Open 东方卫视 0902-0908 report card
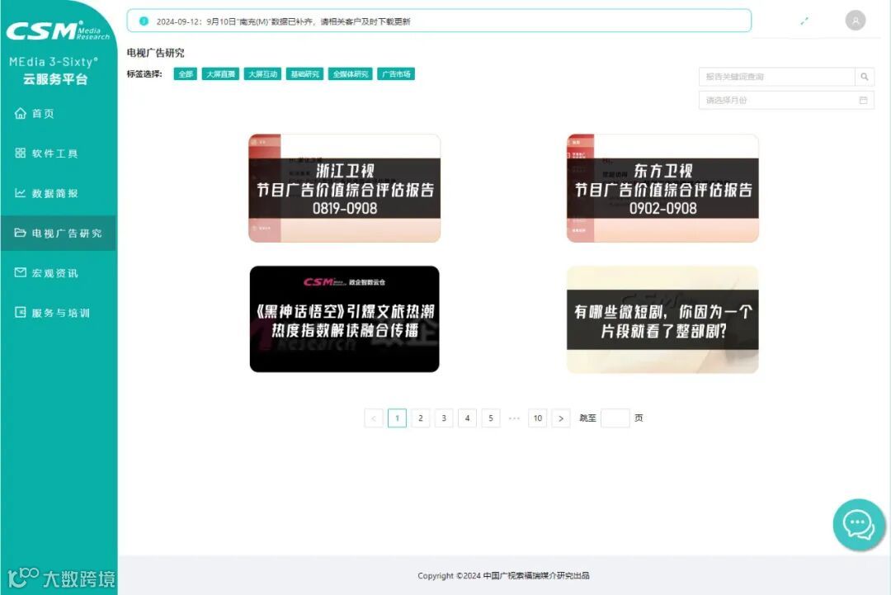Viewport: 891px width, 595px height. [x=662, y=188]
